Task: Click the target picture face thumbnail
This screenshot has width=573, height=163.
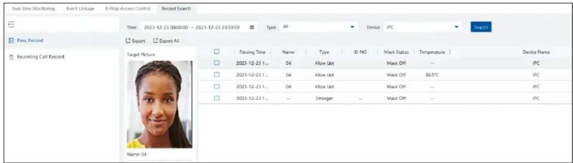Action: pos(160,104)
